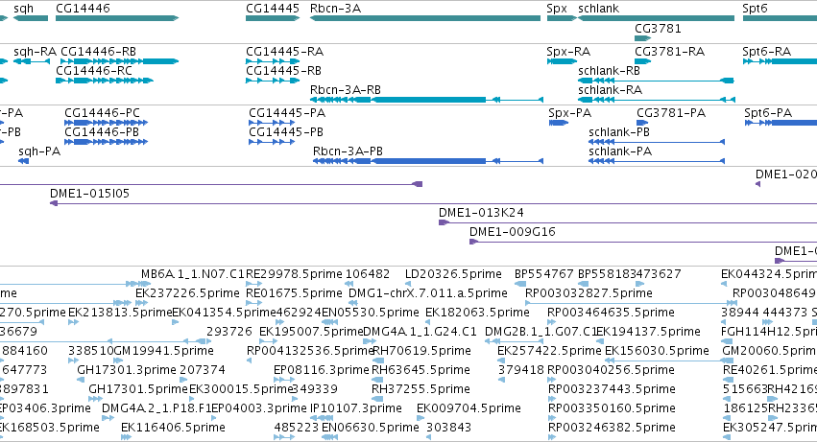Image resolution: width=817 pixels, height=442 pixels.
Task: Select EST RP003246382.5prime
Action: [x=612, y=428]
